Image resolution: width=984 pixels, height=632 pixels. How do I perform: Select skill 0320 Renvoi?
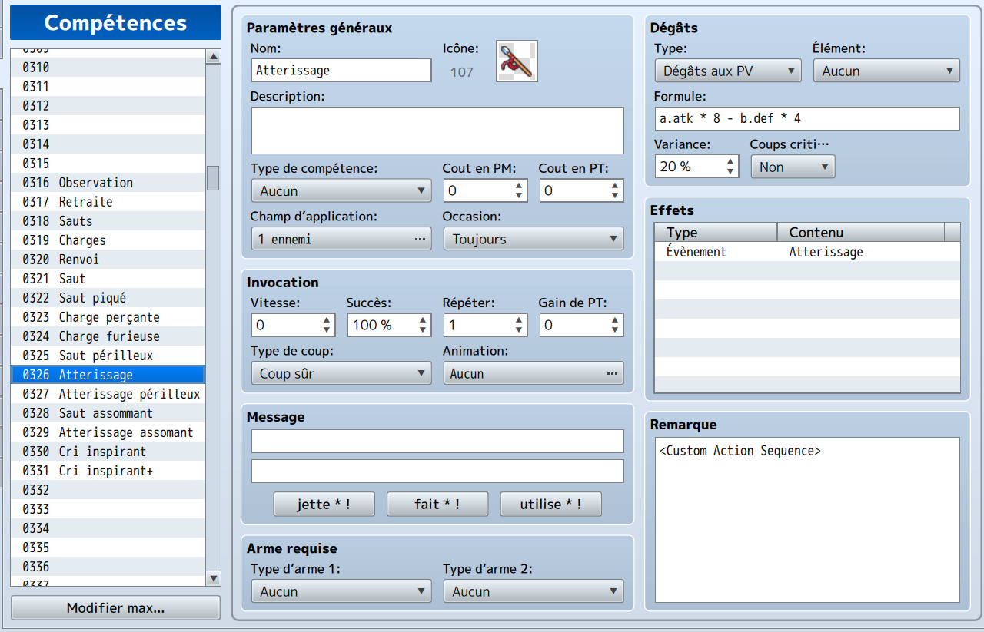108,260
